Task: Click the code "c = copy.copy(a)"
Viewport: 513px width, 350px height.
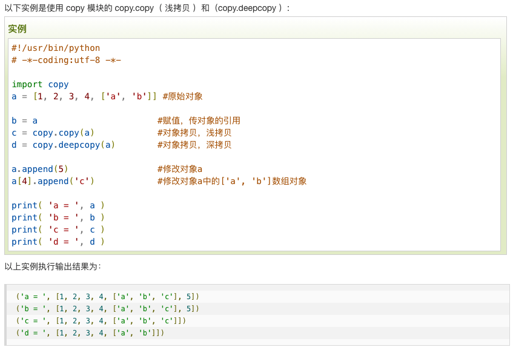Action: 53,133
